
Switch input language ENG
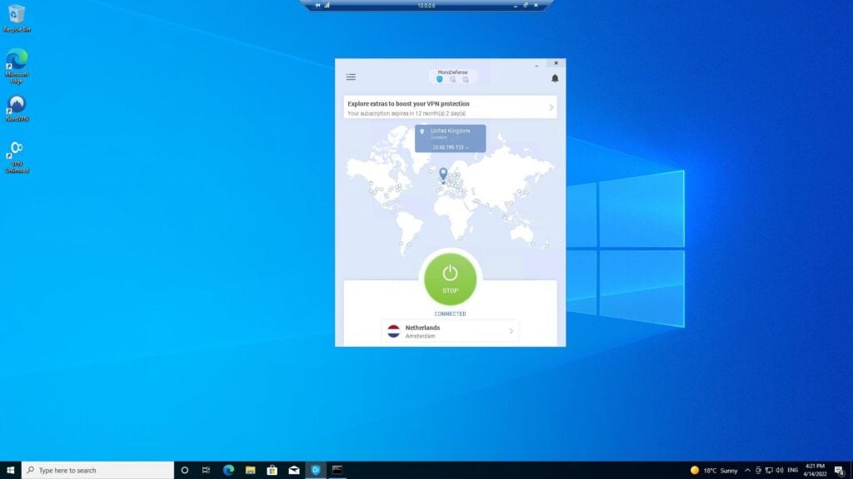point(793,471)
